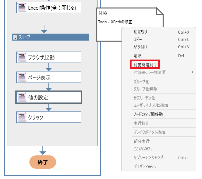Click VBS icon on 値の設定 node
This screenshot has height=179, width=202.
(22, 97)
